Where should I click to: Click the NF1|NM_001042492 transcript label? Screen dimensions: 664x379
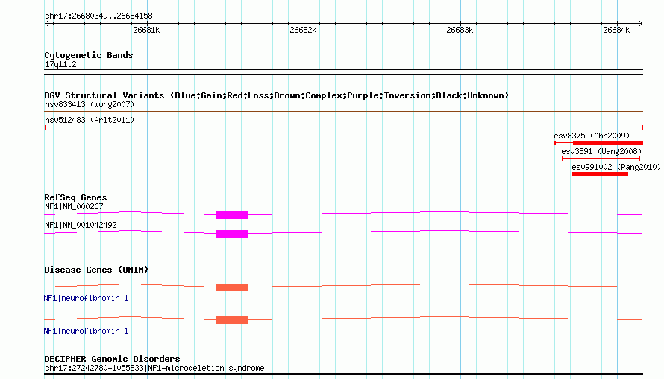pyautogui.click(x=81, y=225)
